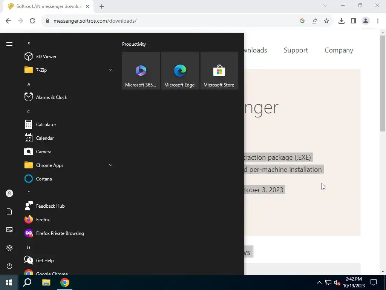Screen dimensions: 386x290
Task: Expand the Chrome Apps folder chevron
Action: [x=111, y=165]
